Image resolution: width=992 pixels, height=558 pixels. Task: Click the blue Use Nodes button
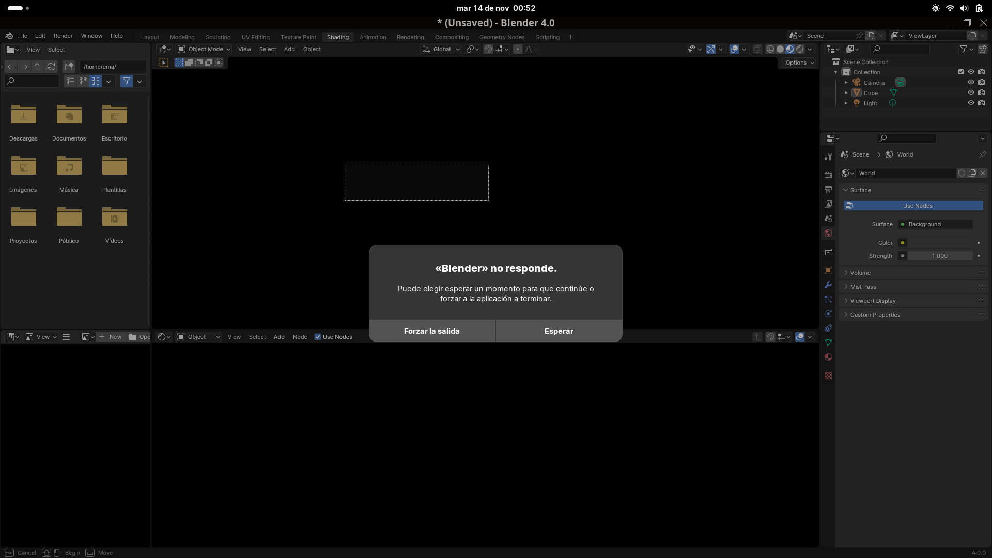tap(913, 206)
